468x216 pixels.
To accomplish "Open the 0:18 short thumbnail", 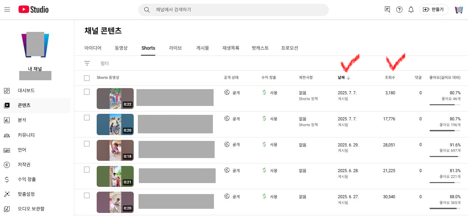I will tap(115, 150).
